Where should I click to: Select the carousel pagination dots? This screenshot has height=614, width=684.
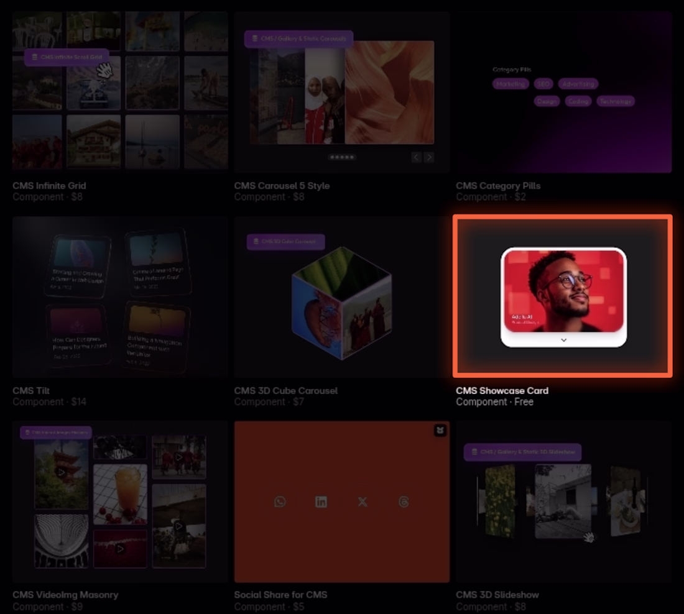point(342,157)
